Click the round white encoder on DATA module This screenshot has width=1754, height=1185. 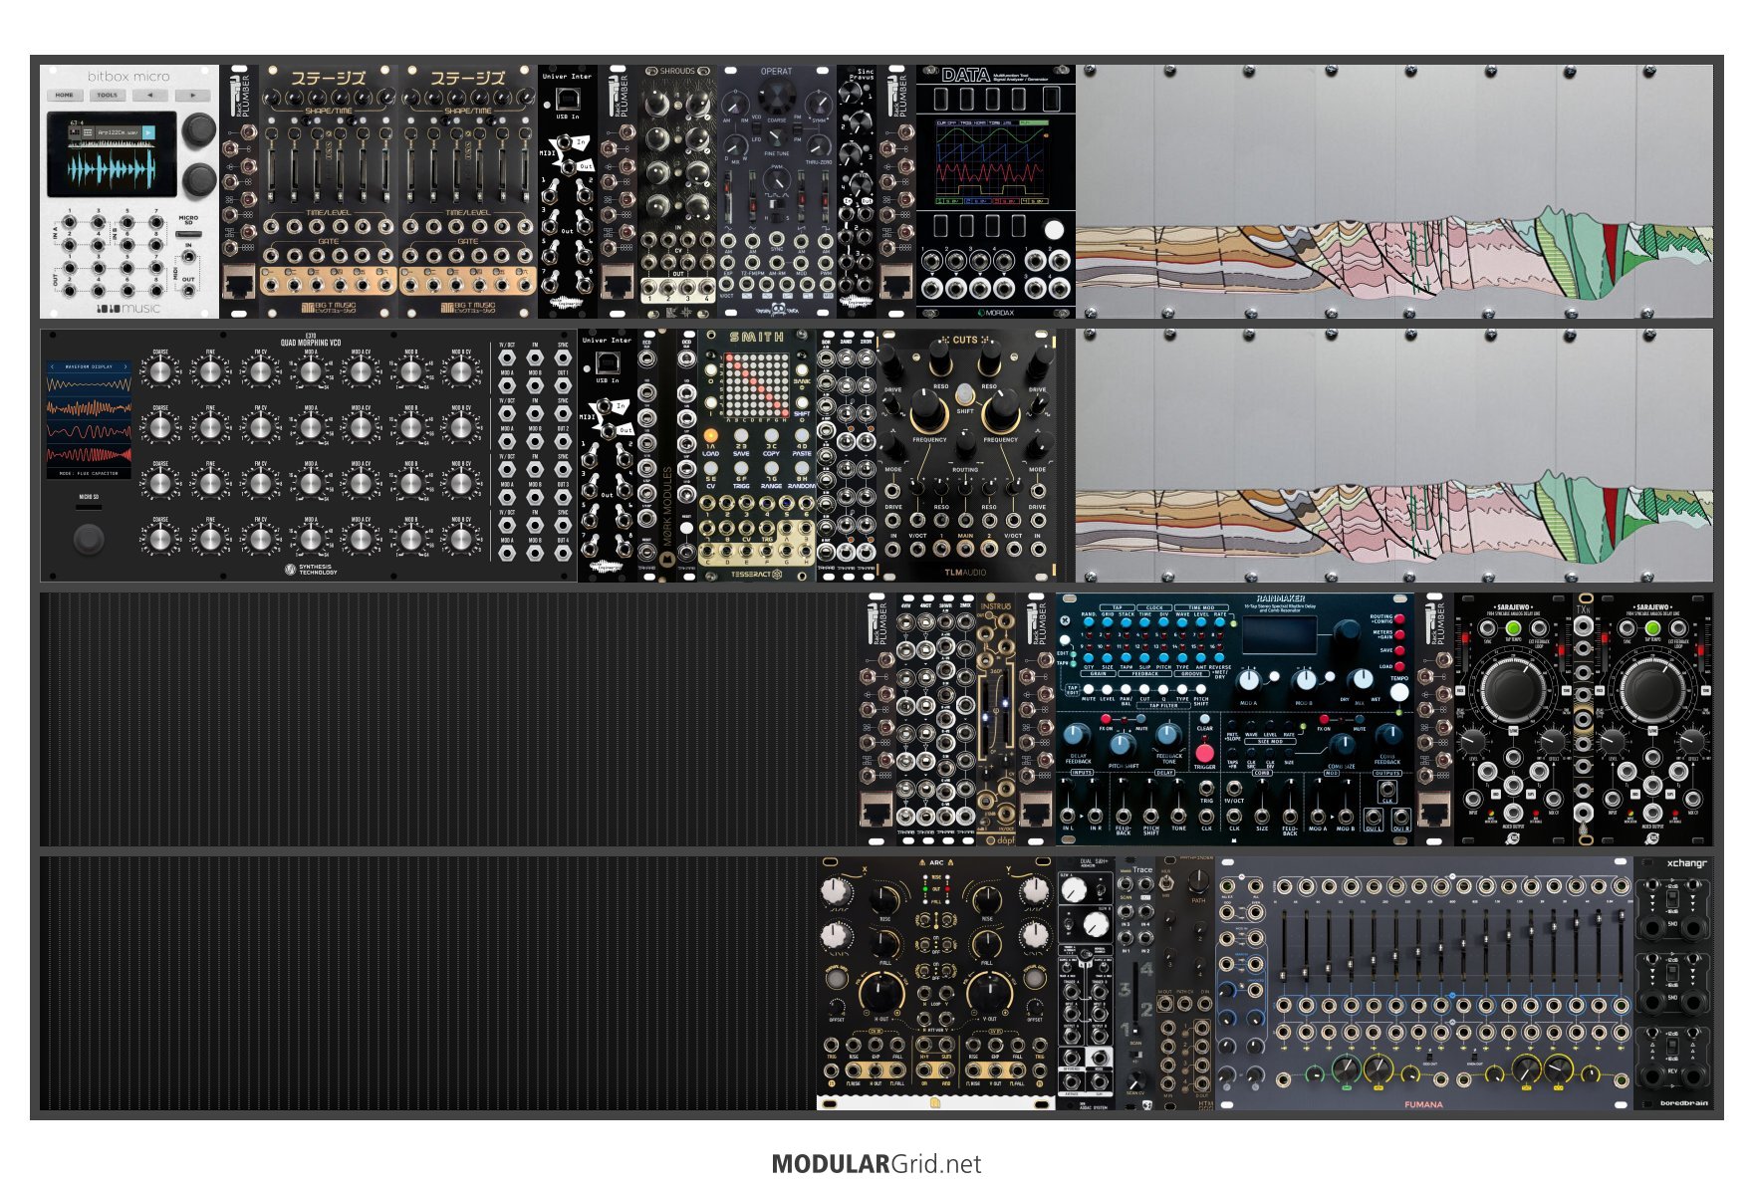click(1053, 230)
